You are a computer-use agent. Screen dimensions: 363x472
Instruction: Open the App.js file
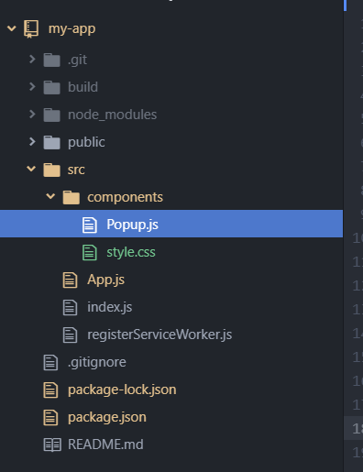(105, 280)
